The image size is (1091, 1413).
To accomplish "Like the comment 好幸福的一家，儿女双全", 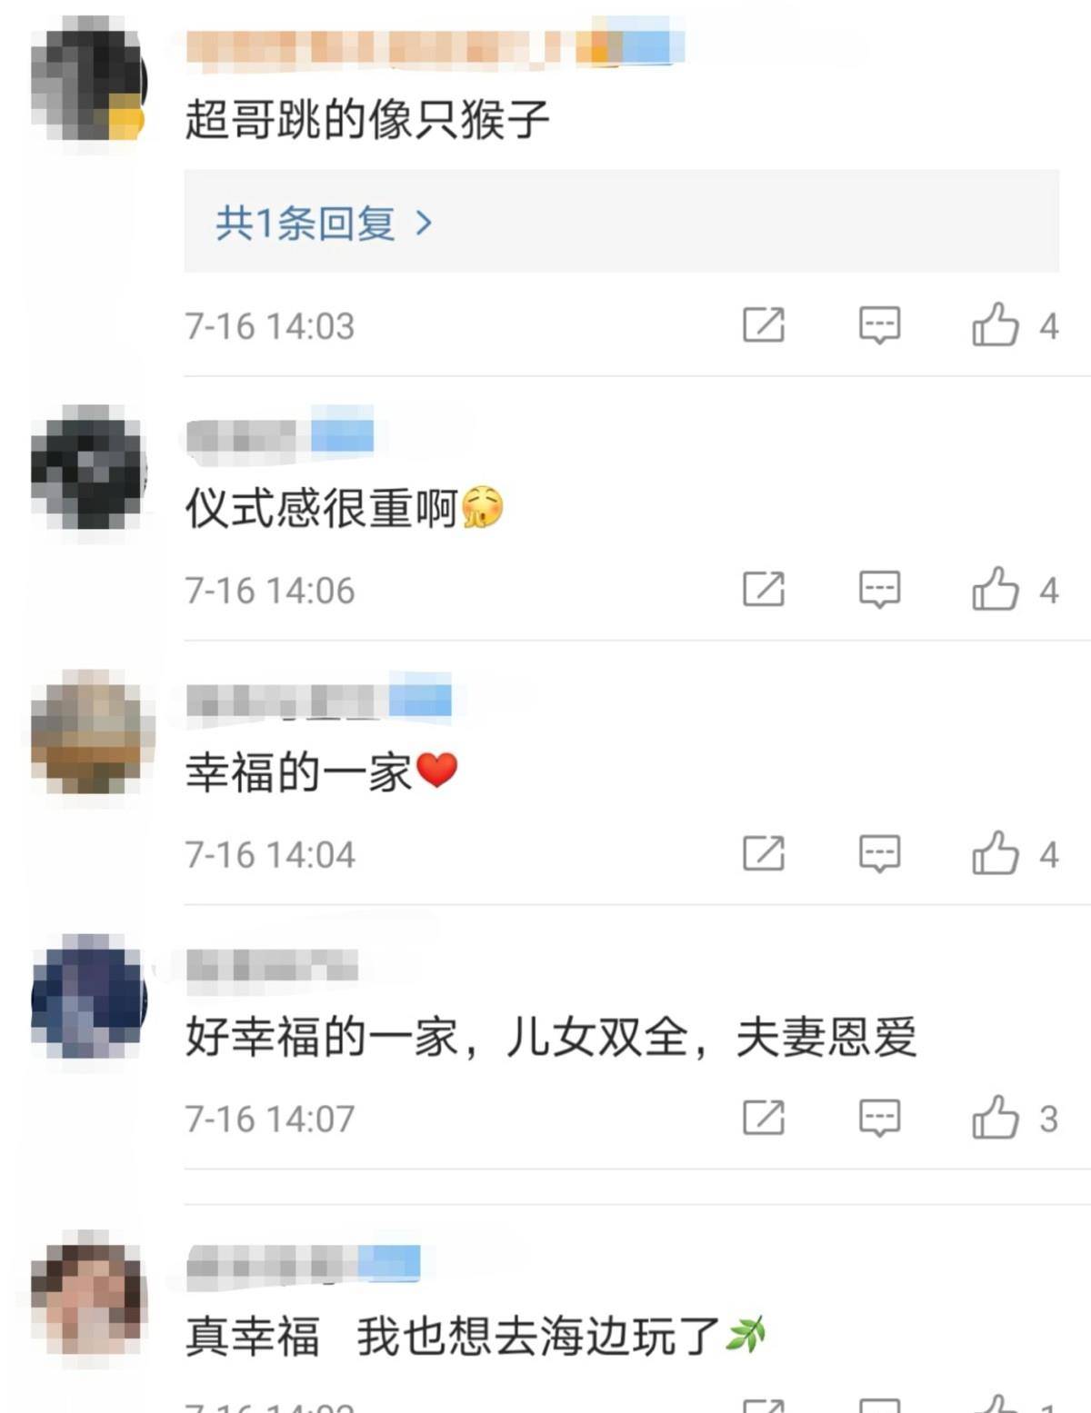I will (996, 1118).
